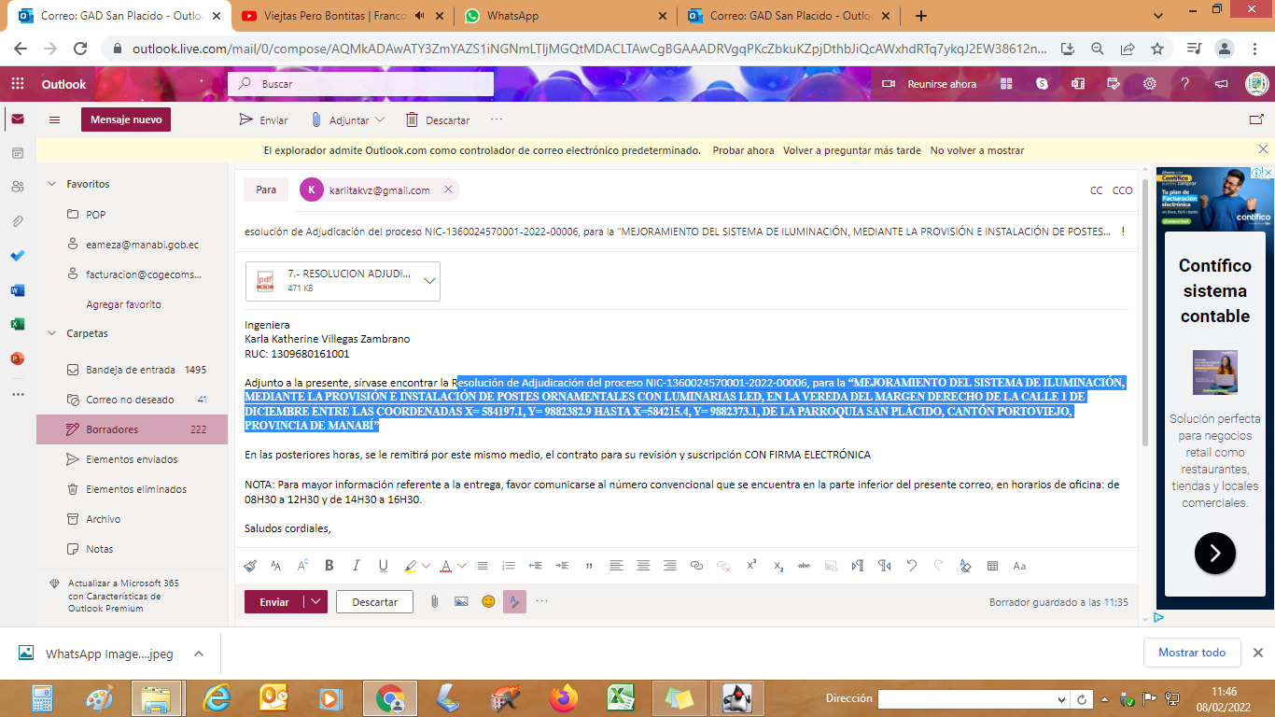Click the Probar ahora link

pyautogui.click(x=743, y=150)
